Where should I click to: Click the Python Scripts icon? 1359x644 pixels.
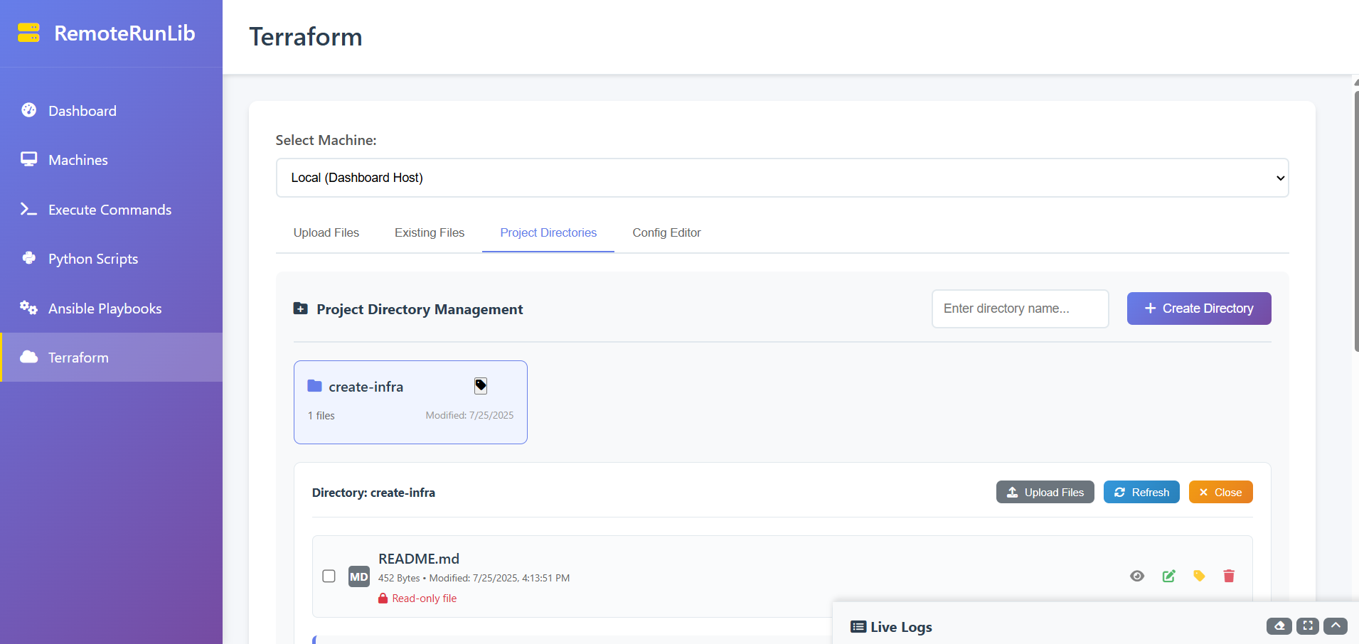click(28, 258)
